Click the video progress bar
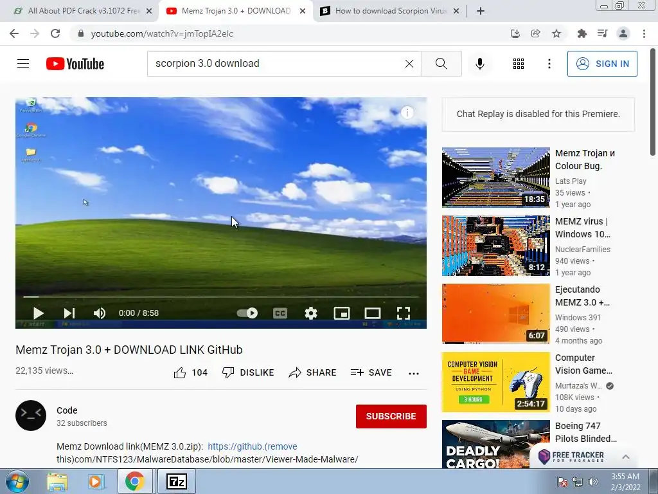 [x=221, y=297]
